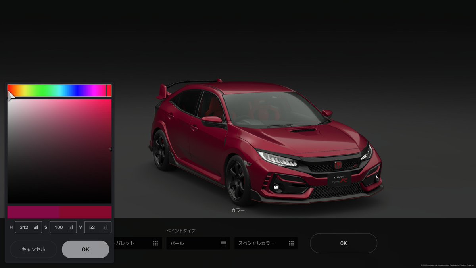Click the list icon on the パール dropdown
476x268 pixels.
[x=223, y=243]
